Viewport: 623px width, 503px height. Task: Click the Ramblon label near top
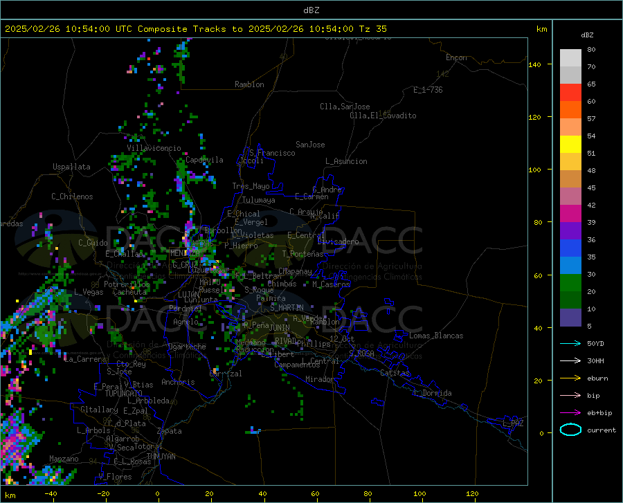tap(249, 84)
